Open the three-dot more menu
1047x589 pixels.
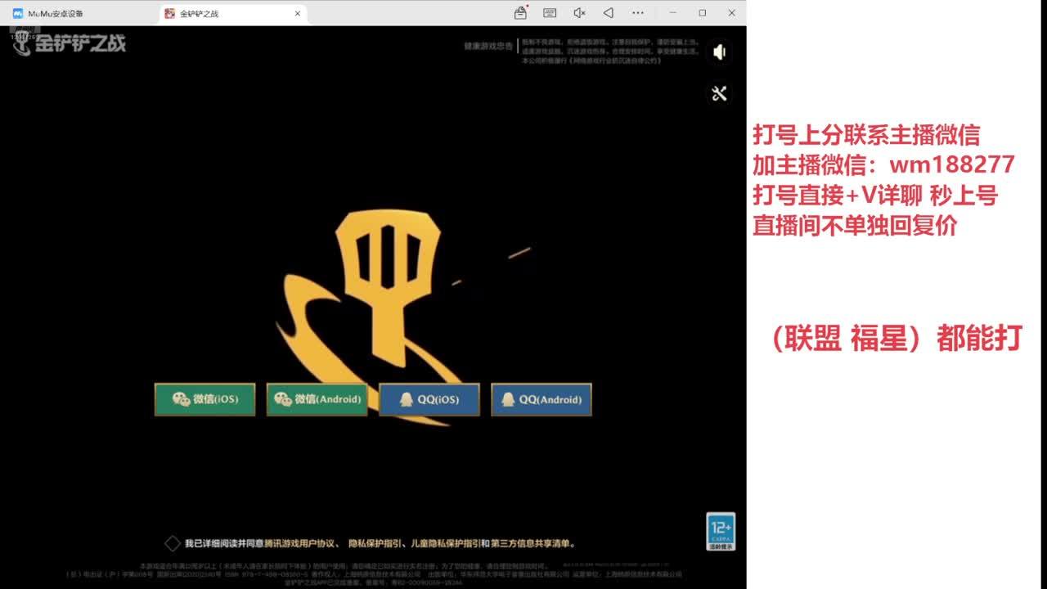[x=638, y=13]
